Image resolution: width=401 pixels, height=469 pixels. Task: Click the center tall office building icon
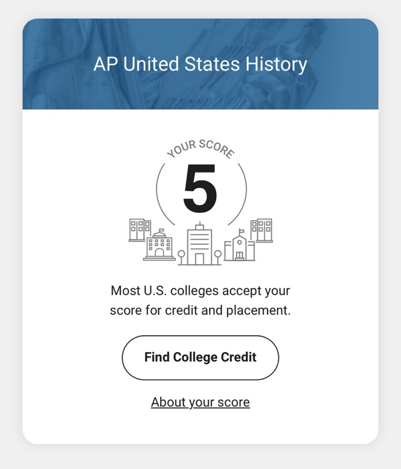click(x=200, y=244)
